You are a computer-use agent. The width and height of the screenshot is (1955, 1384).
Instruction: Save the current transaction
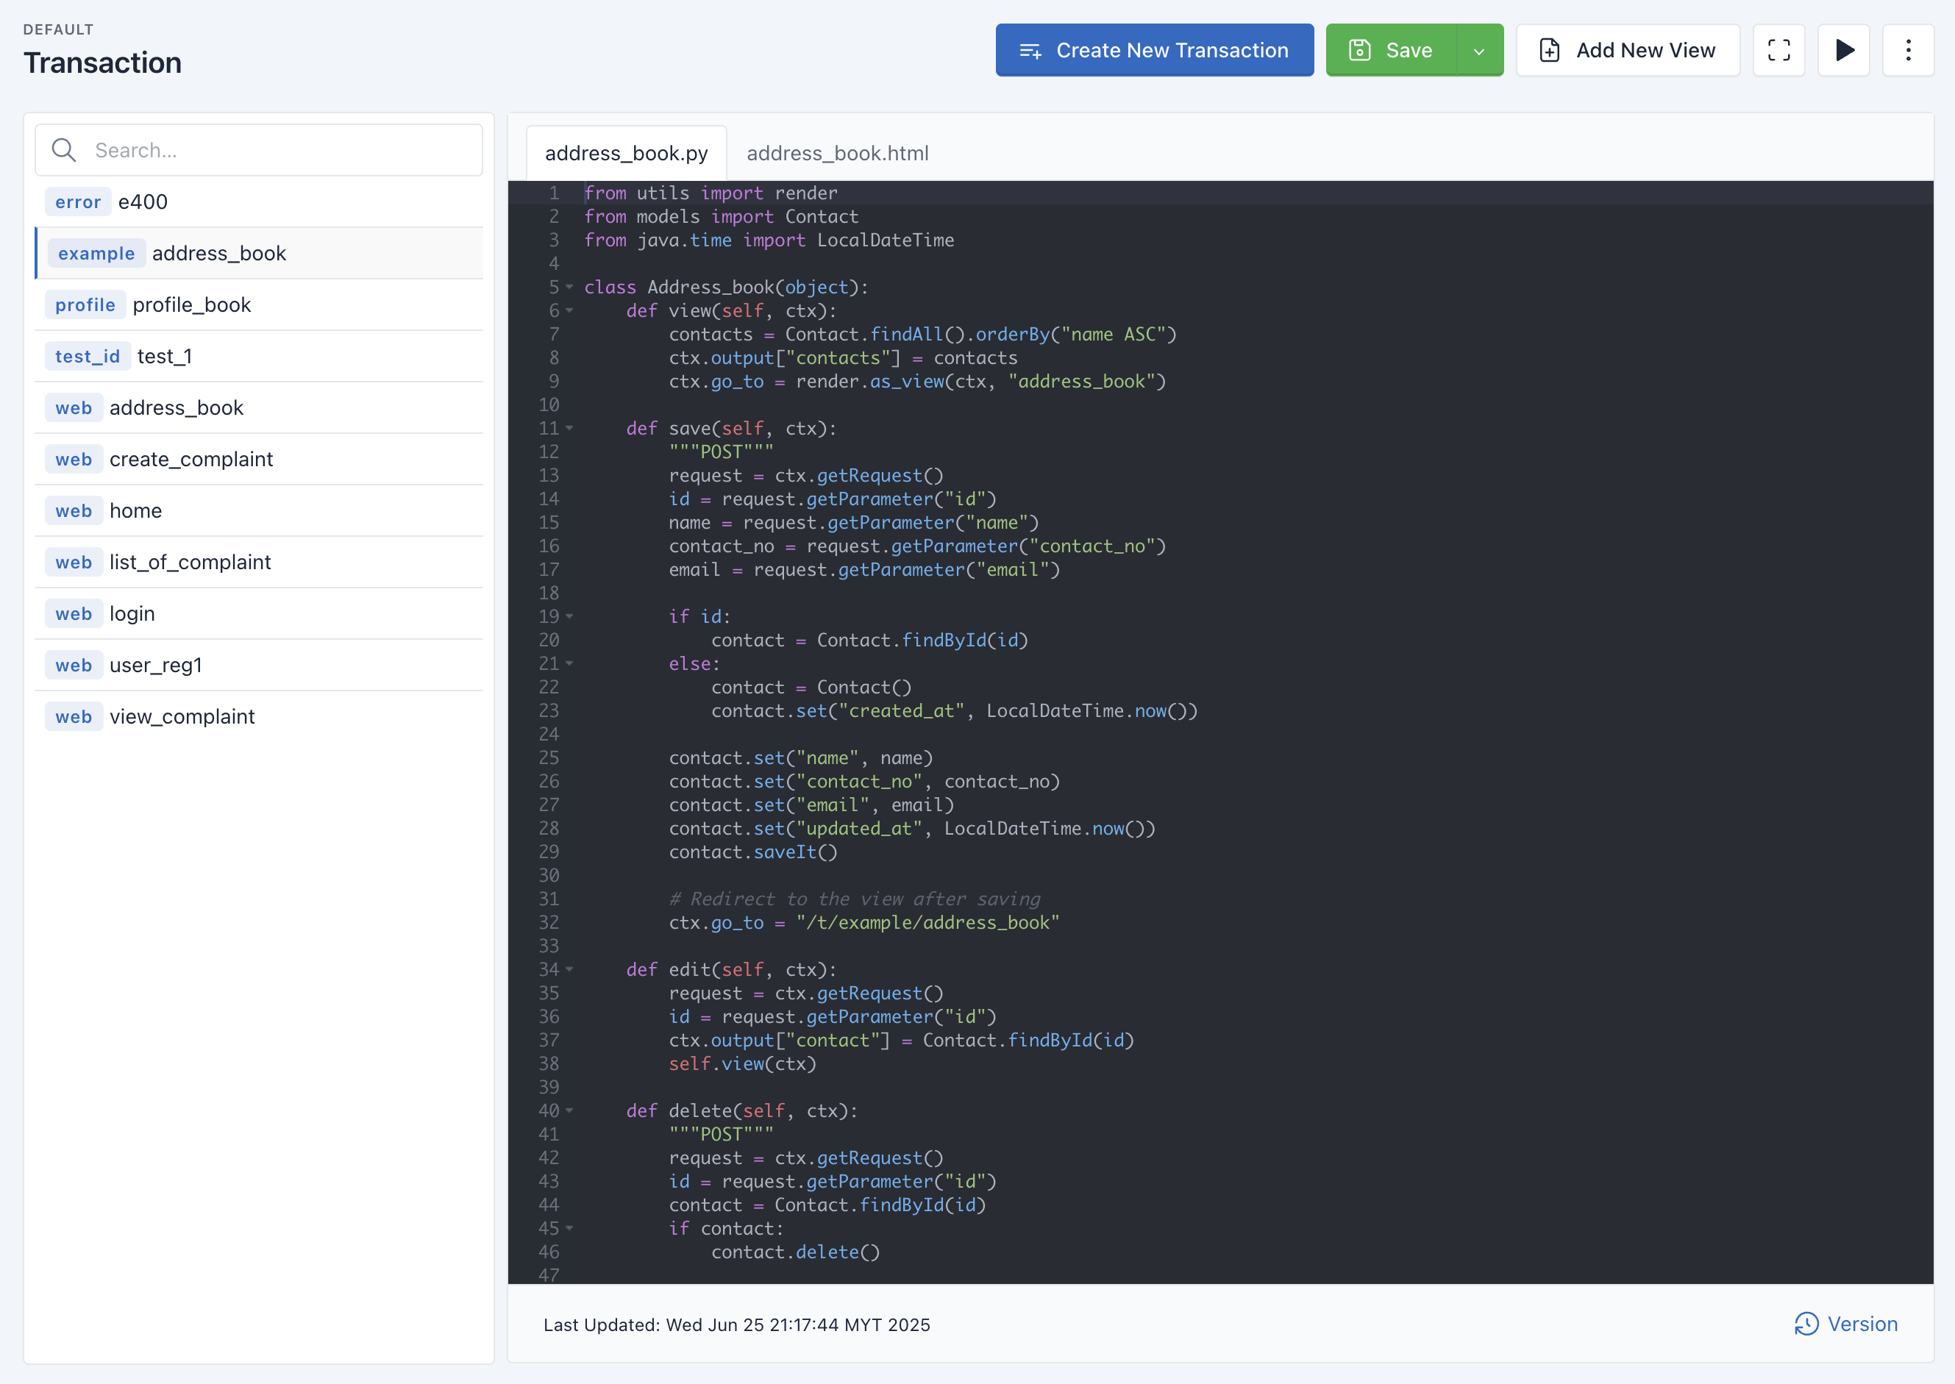point(1391,50)
